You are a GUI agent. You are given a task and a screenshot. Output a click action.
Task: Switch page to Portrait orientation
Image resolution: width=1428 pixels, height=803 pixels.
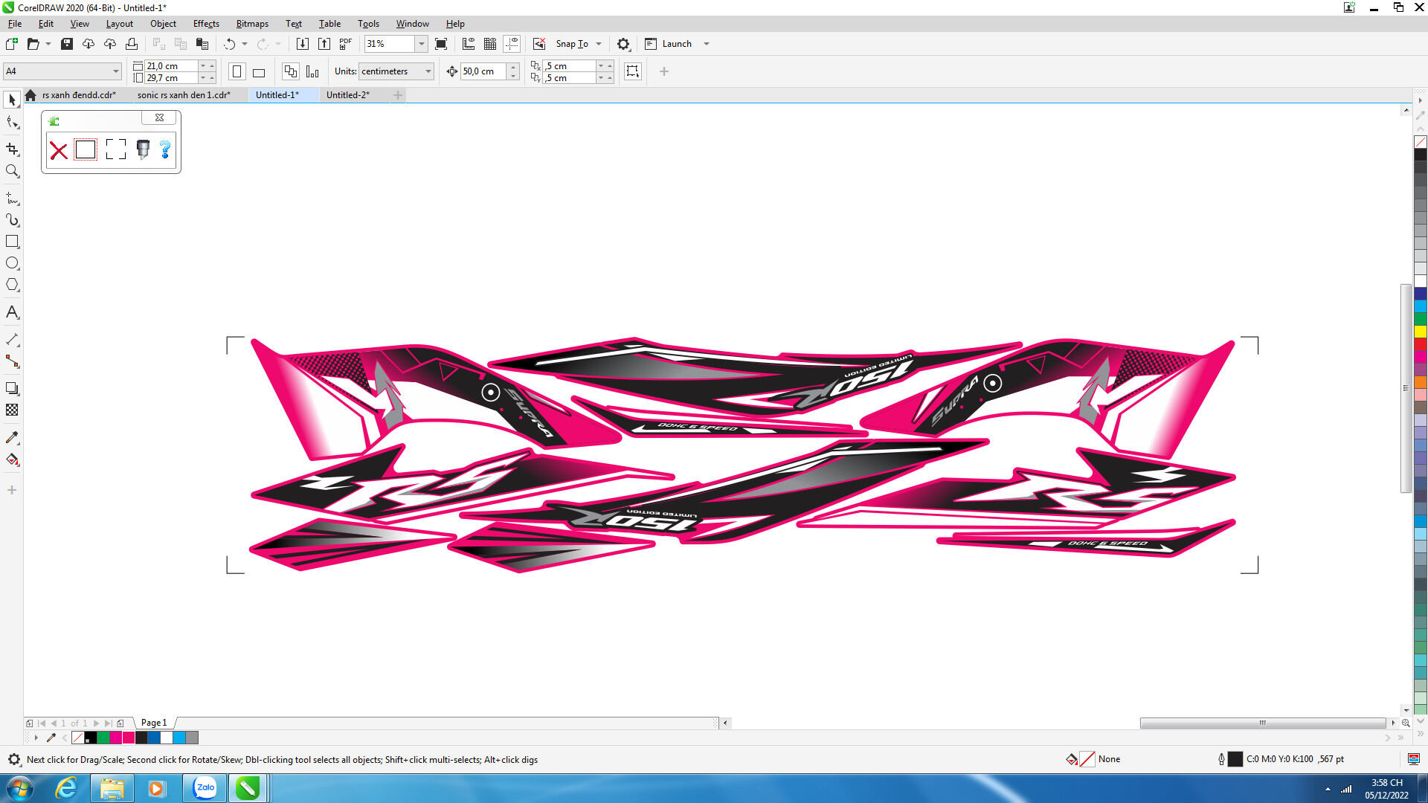click(237, 71)
